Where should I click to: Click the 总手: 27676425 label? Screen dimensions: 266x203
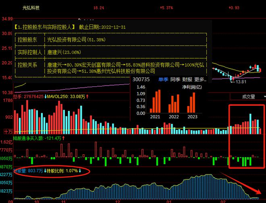(x=28, y=96)
